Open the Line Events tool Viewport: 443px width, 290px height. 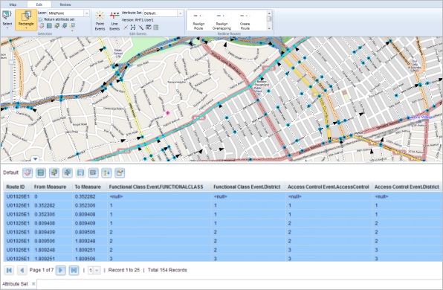114,21
